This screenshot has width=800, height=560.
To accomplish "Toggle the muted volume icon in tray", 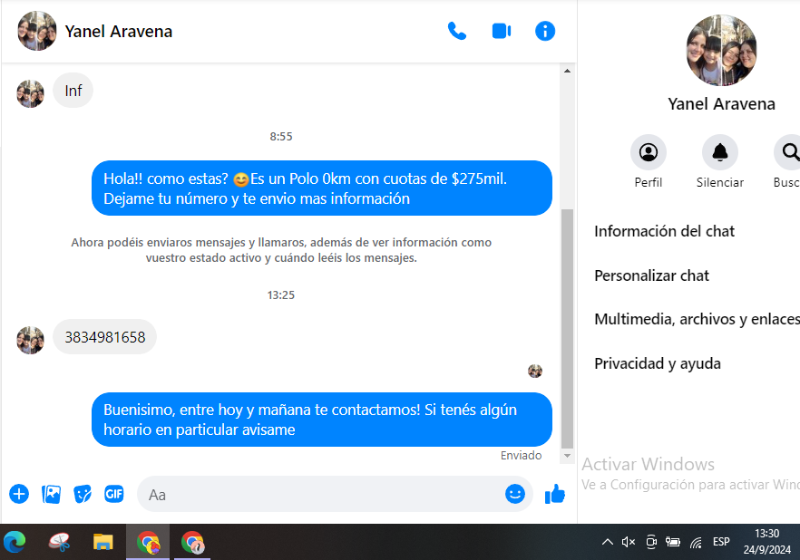I will pos(629,542).
